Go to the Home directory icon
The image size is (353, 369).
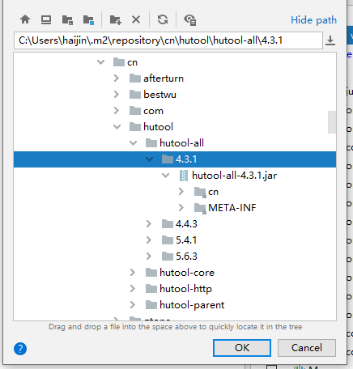point(25,19)
